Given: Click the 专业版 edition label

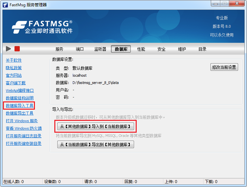Looking at the screenshot, I should 222,18.
